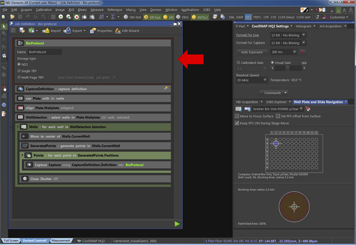Click the red X plate alignment icon
Screen dimensions: 356x245
(308, 109)
